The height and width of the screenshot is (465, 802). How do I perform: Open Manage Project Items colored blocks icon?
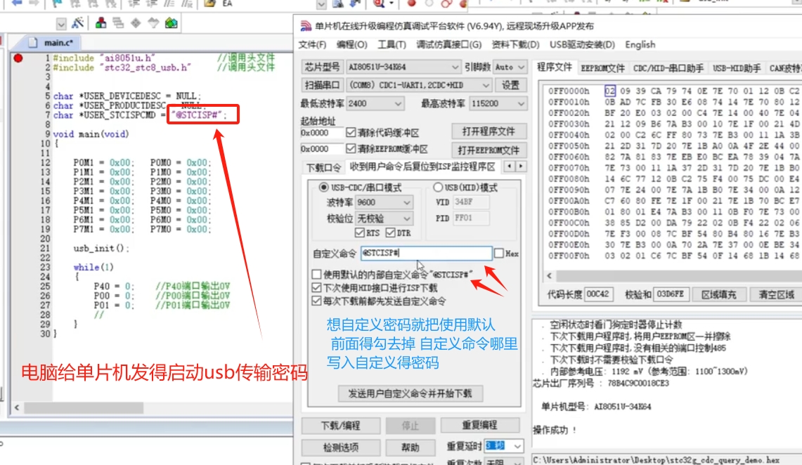click(101, 23)
